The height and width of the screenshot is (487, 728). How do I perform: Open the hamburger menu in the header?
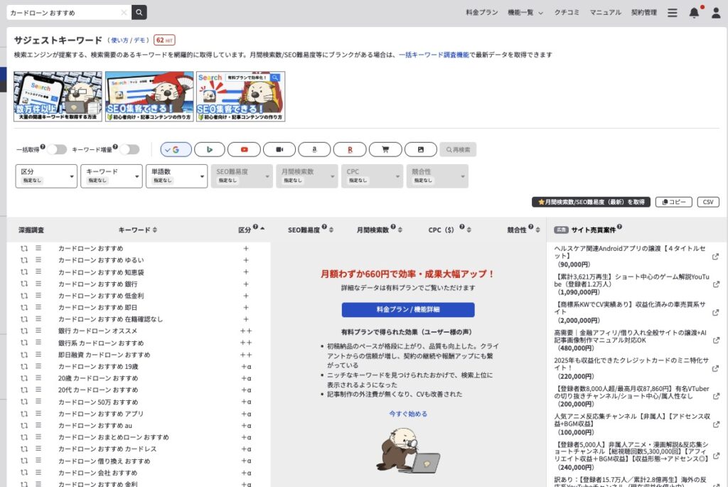(672, 12)
